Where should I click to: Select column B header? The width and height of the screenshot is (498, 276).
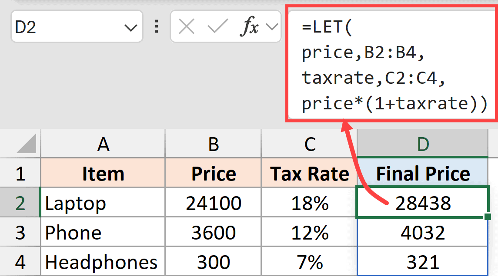coord(213,144)
